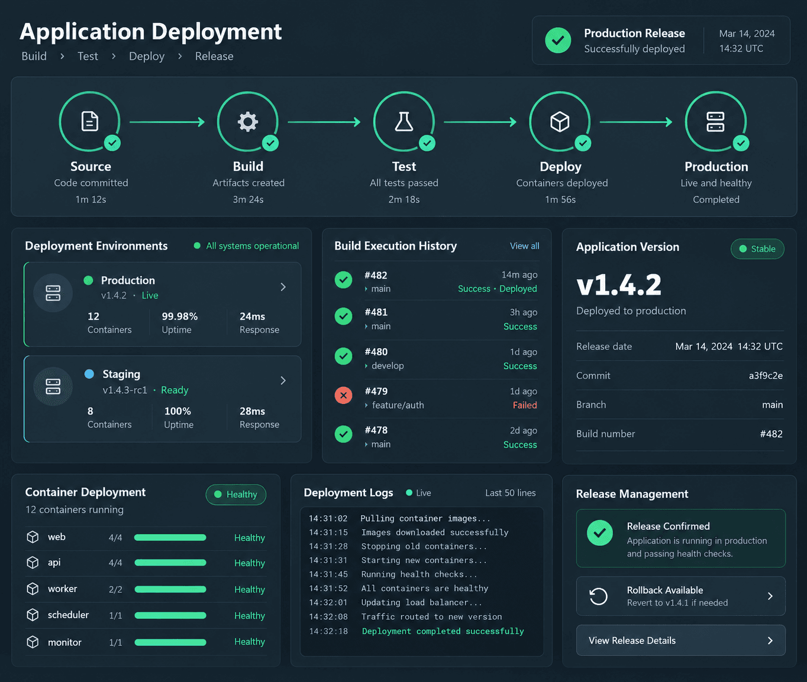Click the scheduler row 1/1 count

click(115, 616)
